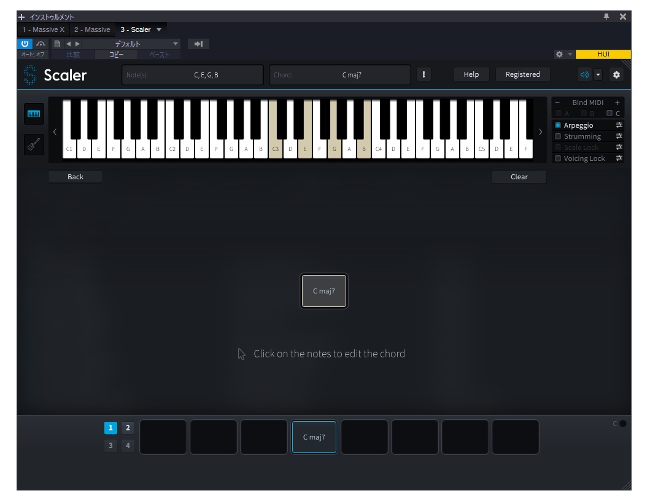Switch to 2 - Massive tab
Screen dimensions: 650x504
(x=92, y=29)
